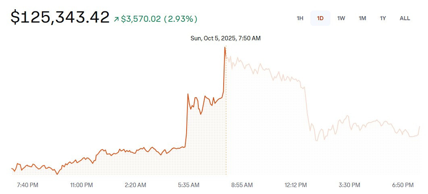The image size is (428, 194).
Task: Click the 6:50 PM time label
Action: click(403, 185)
